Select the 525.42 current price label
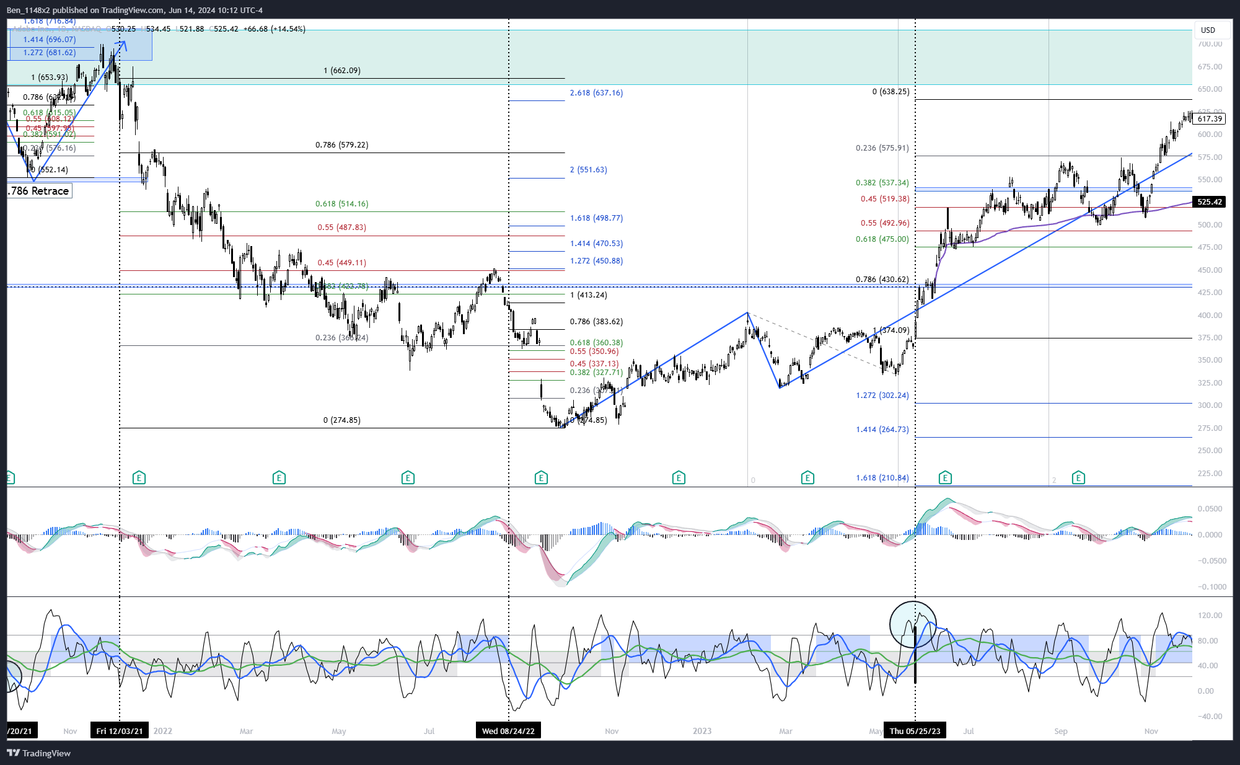The image size is (1240, 765). 1210,202
